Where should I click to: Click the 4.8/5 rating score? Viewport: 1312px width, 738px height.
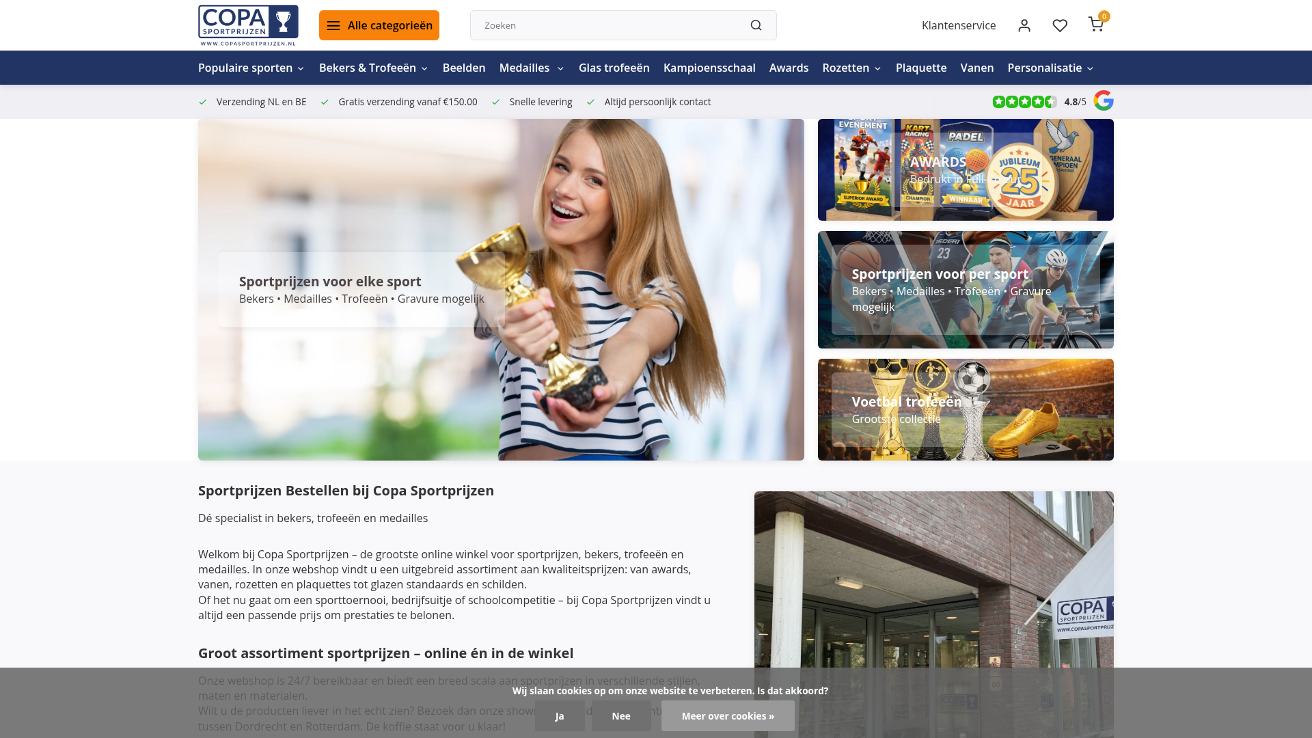[1075, 102]
